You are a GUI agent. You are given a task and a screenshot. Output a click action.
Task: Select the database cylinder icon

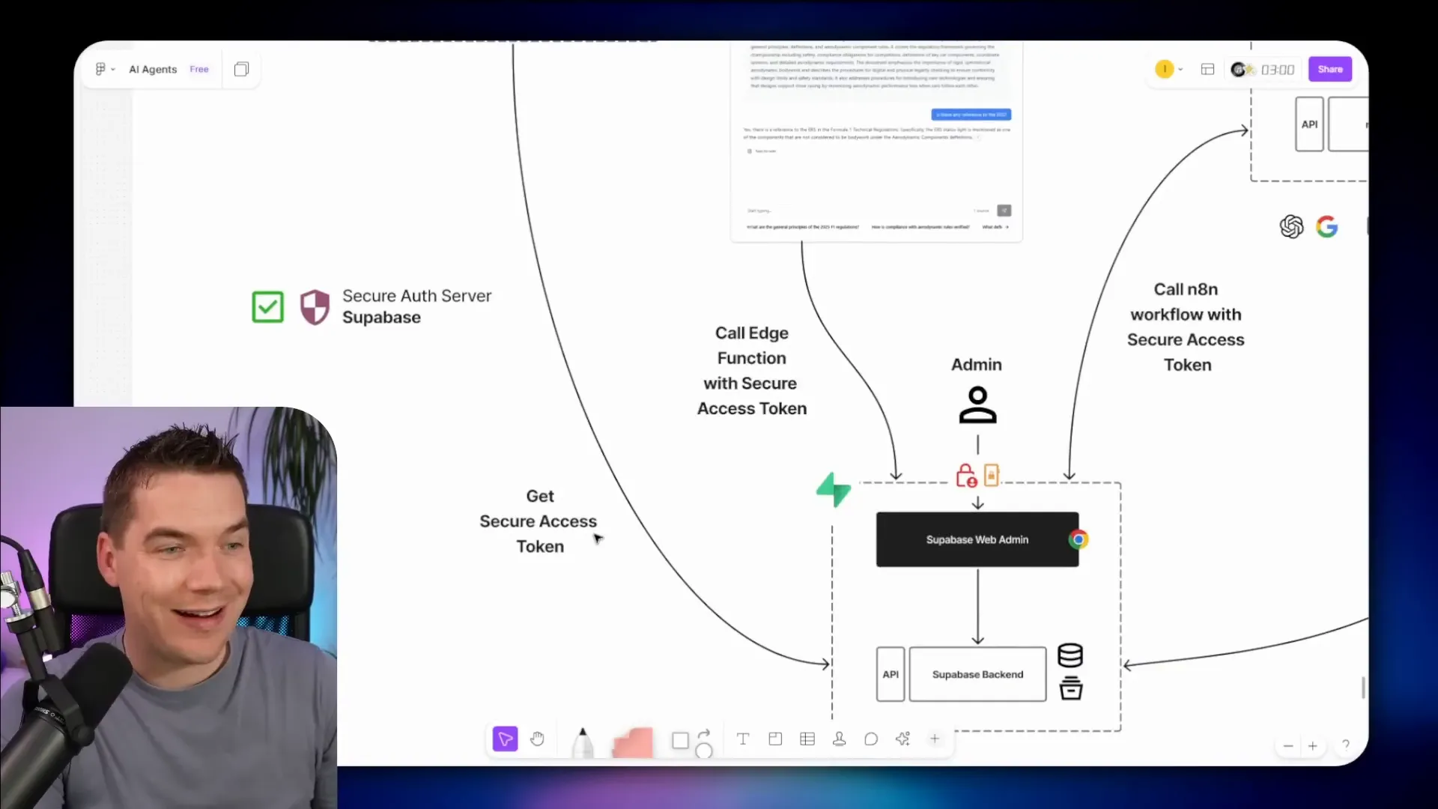coord(1070,655)
